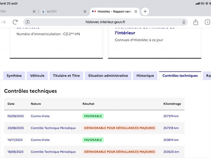Viewport: 211px width, 158px height.
Task: Tap the camera search icon in address bar
Action: (28, 22)
